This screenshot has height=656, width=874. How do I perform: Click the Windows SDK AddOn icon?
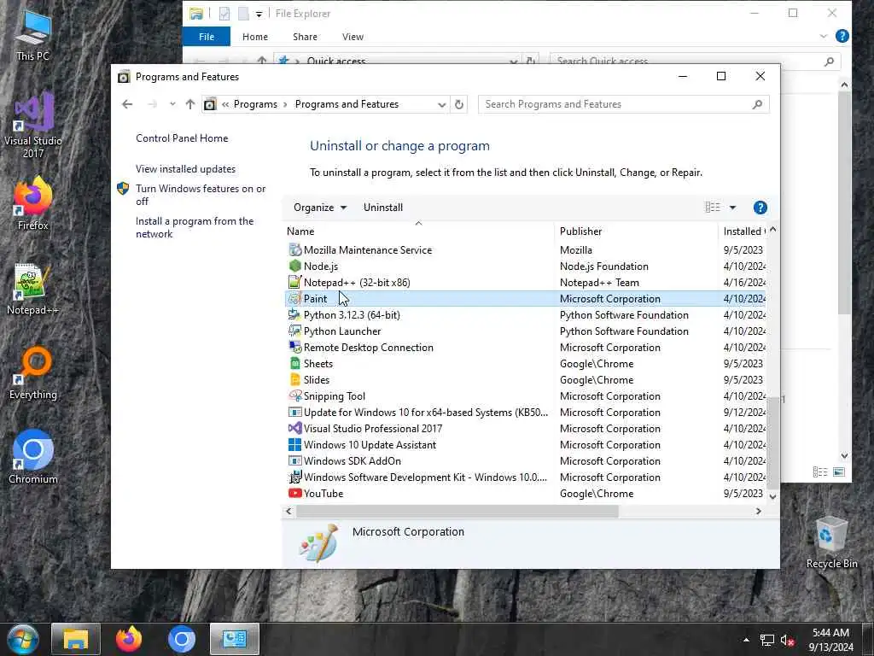[294, 460]
